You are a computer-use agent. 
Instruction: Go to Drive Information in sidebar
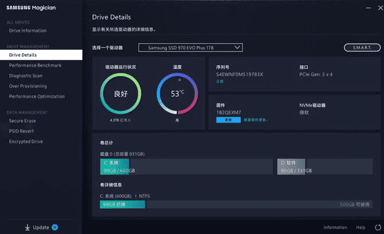28,31
